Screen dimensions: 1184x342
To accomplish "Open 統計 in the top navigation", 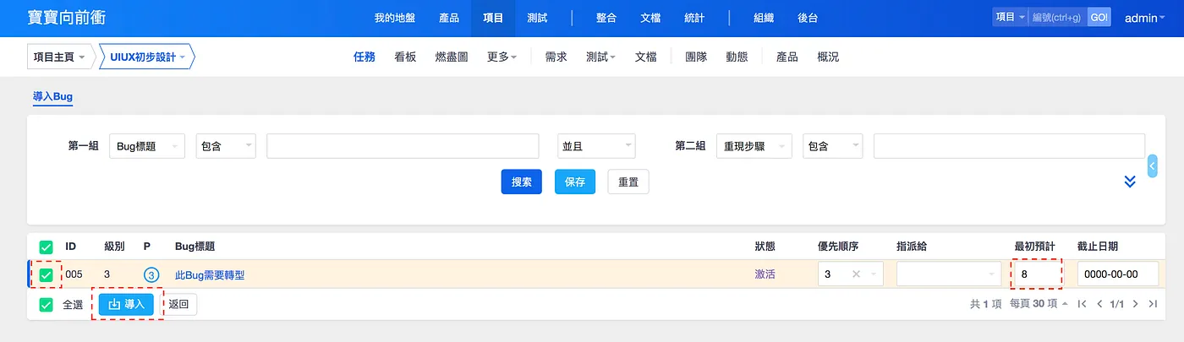I will [x=694, y=18].
